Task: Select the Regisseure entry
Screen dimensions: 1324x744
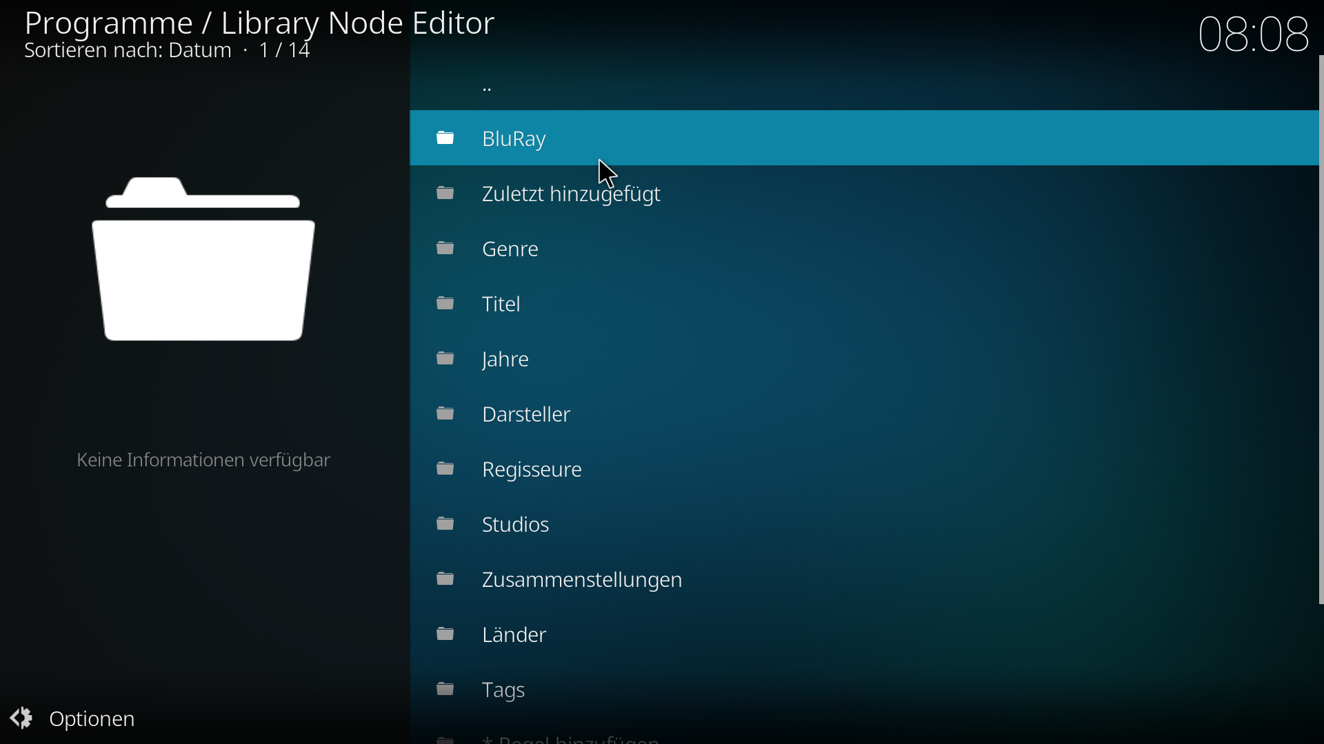Action: coord(865,469)
